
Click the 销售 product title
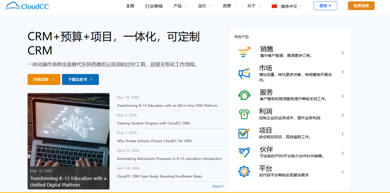tap(267, 49)
